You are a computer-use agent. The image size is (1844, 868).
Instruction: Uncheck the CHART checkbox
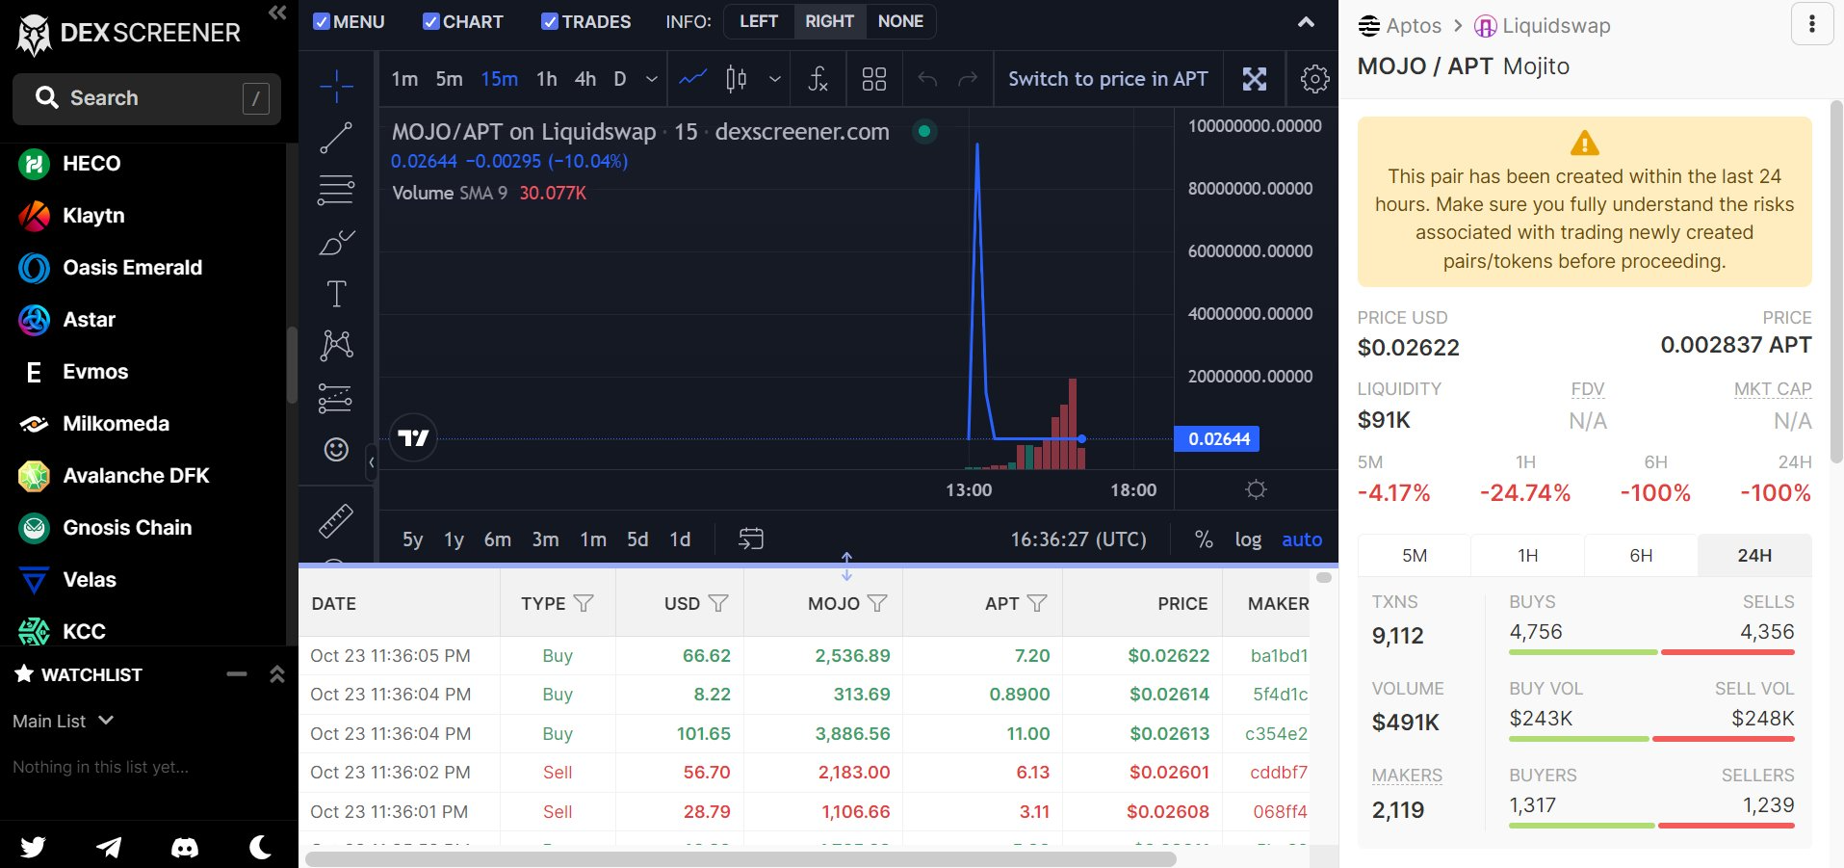click(x=431, y=21)
